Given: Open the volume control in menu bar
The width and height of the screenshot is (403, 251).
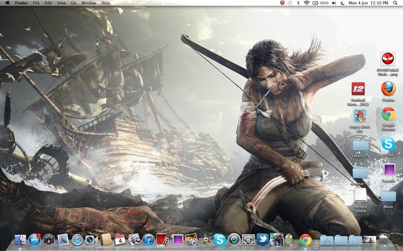Looking at the screenshot, I should coord(334,3).
